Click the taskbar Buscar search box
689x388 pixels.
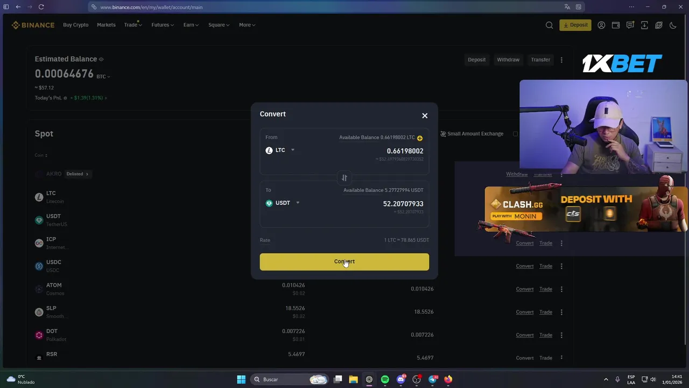pos(290,379)
